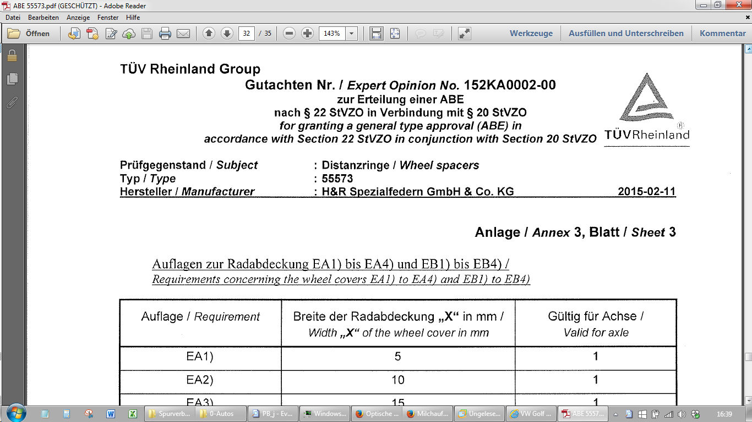Viewport: 752px width, 422px height.
Task: Open the calculator taskbar icon
Action: coord(67,414)
